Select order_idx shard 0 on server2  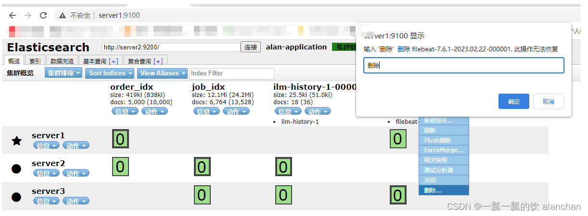click(x=120, y=167)
